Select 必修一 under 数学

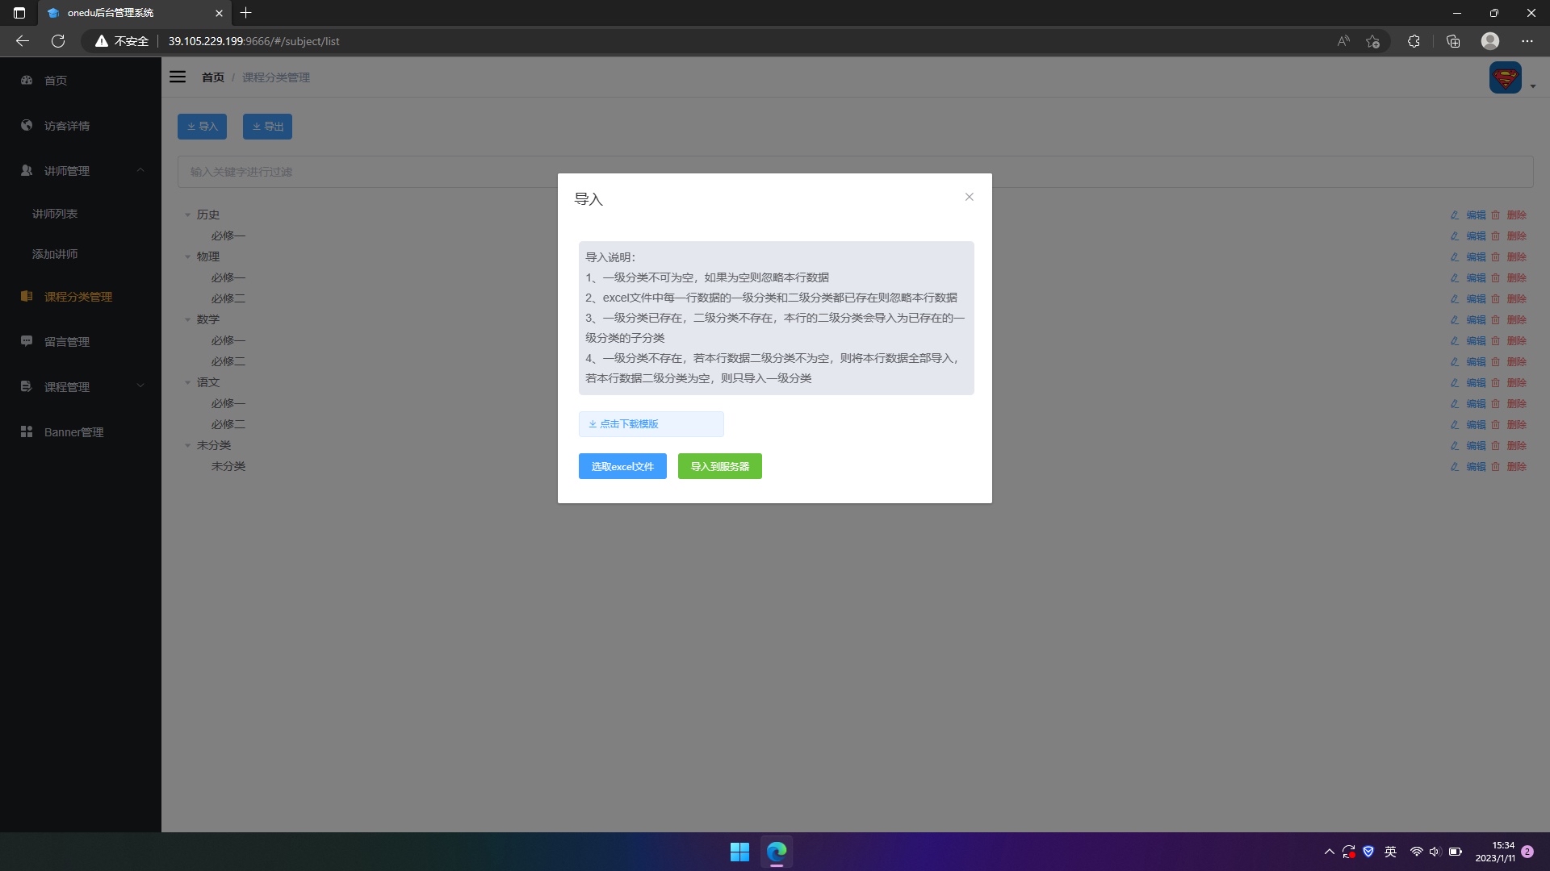coord(228,340)
